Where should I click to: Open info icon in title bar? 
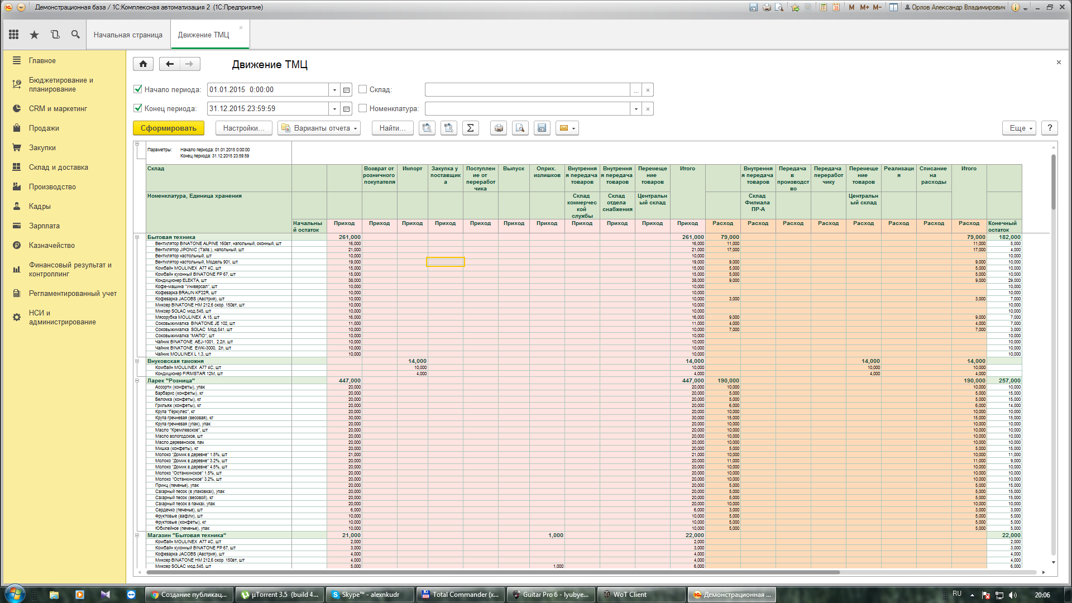point(1015,7)
